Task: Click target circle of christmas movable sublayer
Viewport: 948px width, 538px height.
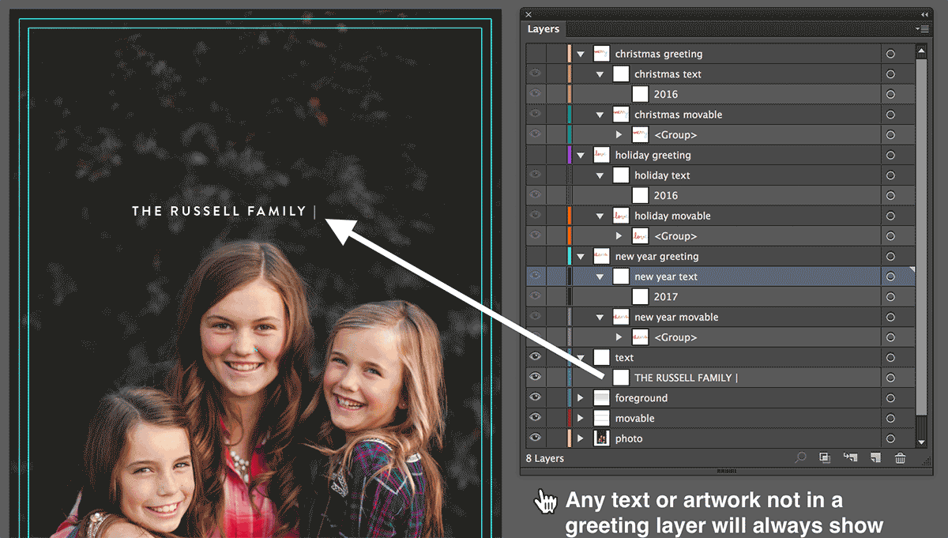Action: pyautogui.click(x=890, y=115)
